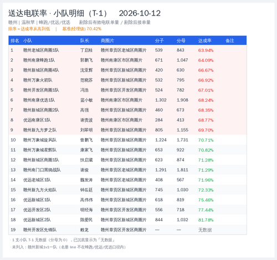Viewport: 277px width, 260px height.
Task: Click captain name 丁启桂
Action: (86, 50)
